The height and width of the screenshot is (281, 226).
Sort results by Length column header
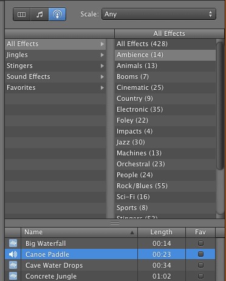162,232
